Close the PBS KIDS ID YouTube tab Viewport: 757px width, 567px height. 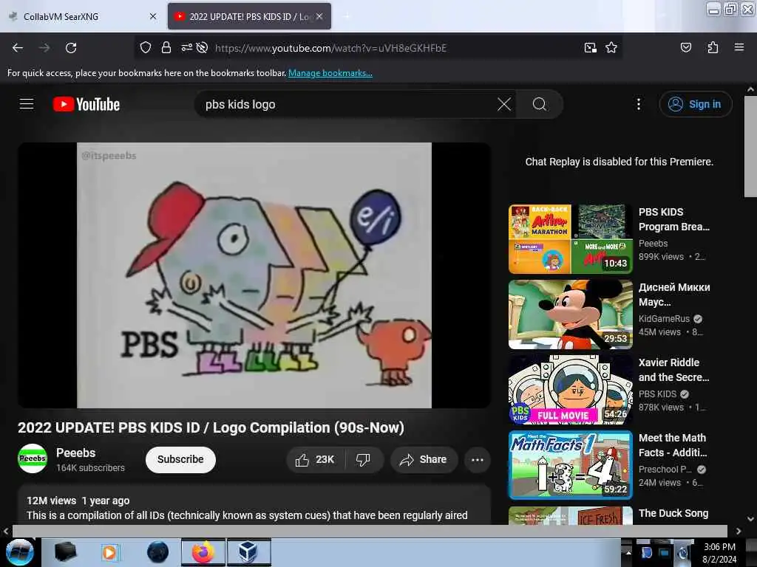click(319, 16)
